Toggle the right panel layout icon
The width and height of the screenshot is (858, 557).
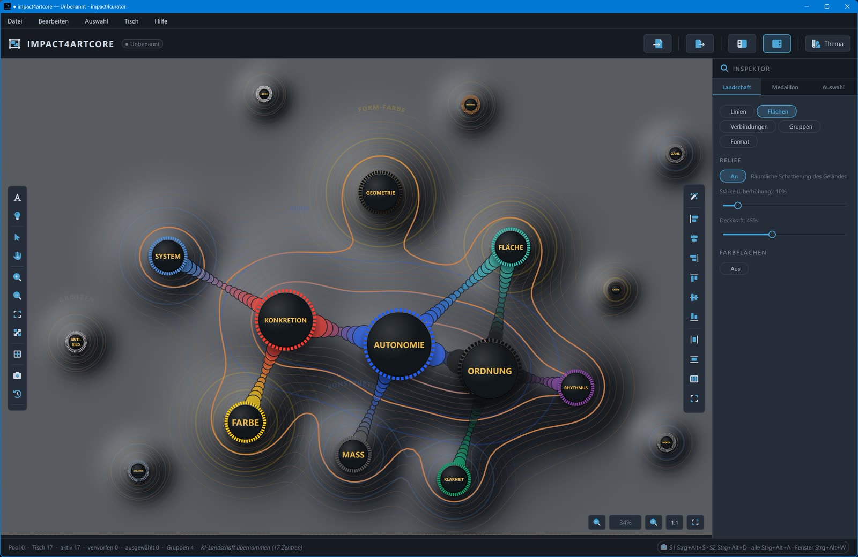point(776,43)
